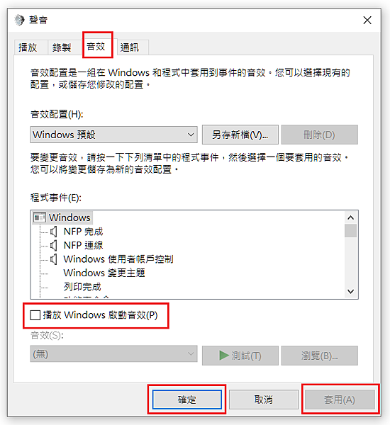Open the 通訊 tab
The width and height of the screenshot is (390, 425).
(x=130, y=47)
